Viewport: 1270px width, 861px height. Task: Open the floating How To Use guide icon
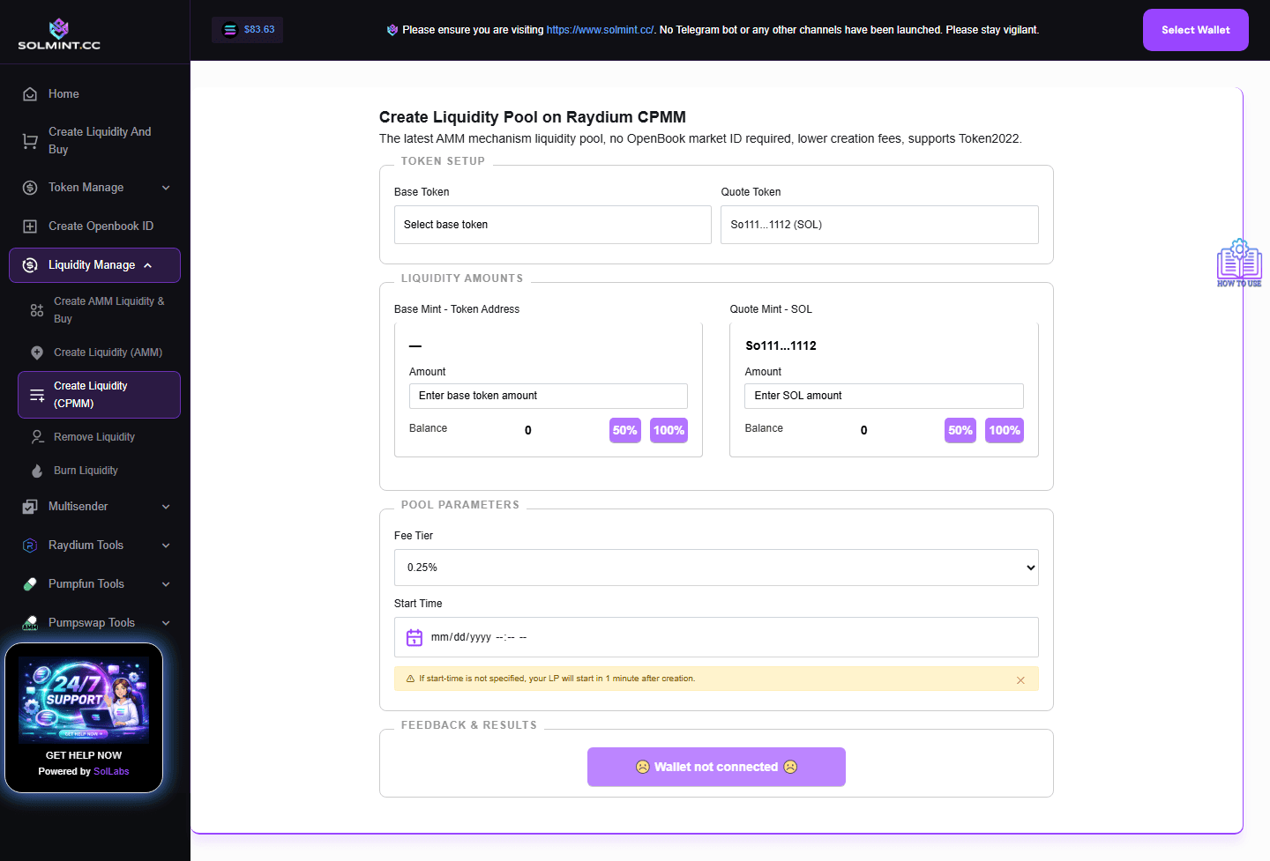tap(1239, 262)
